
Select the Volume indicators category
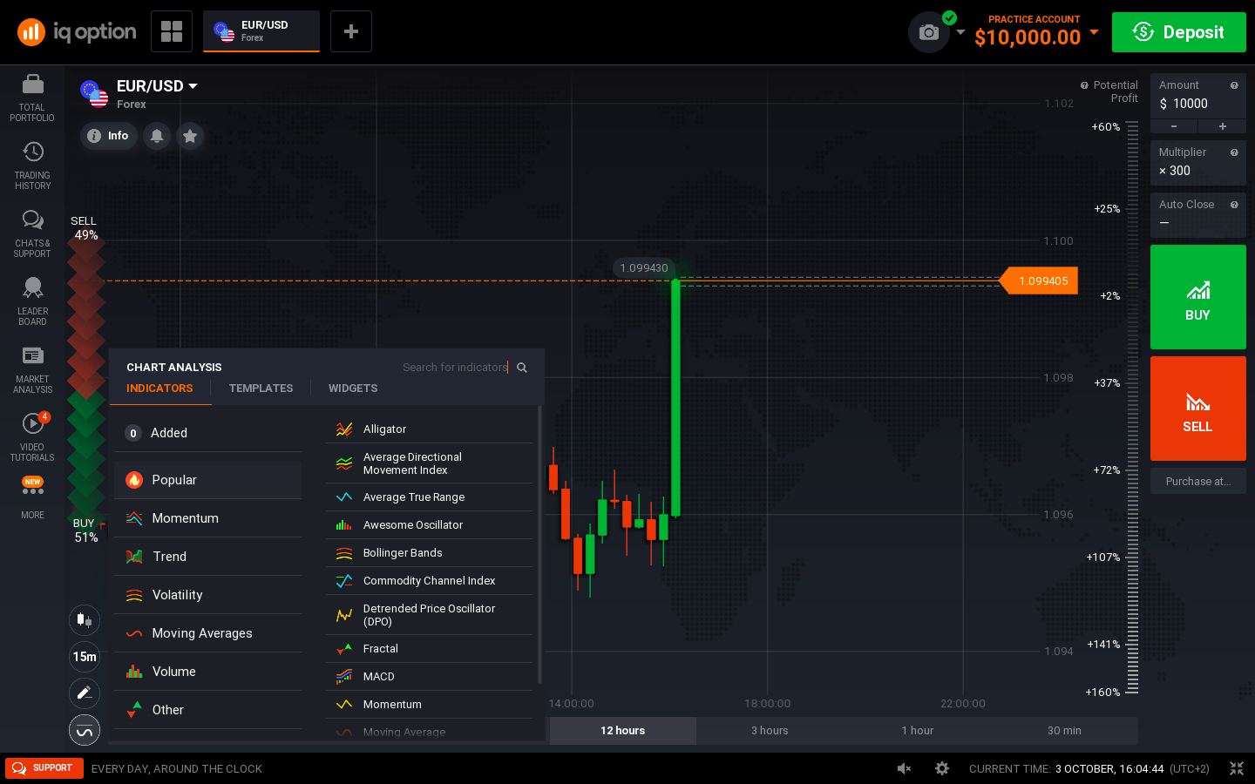[x=208, y=672]
